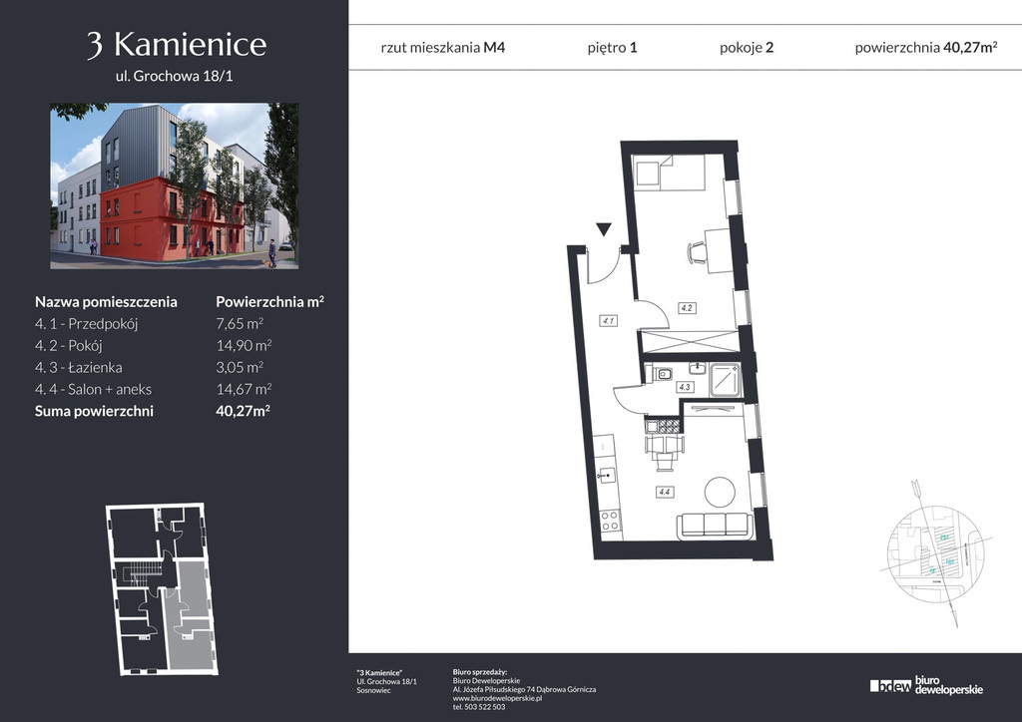Click the 4.4 room label on plan

[665, 491]
